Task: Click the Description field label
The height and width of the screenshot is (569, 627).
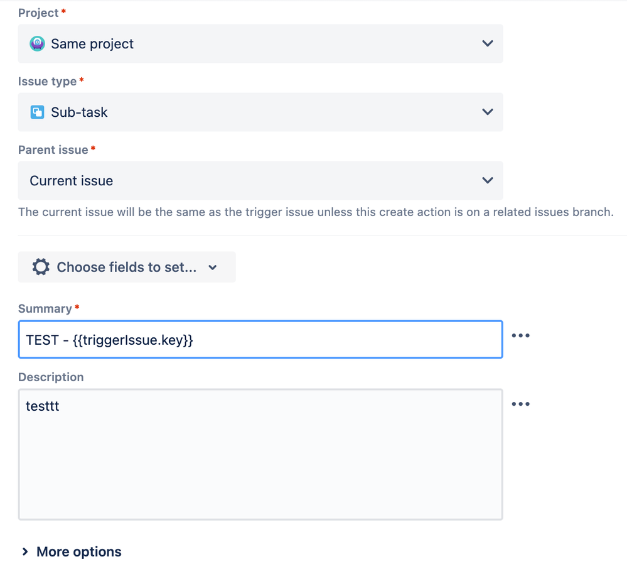Action: [51, 377]
